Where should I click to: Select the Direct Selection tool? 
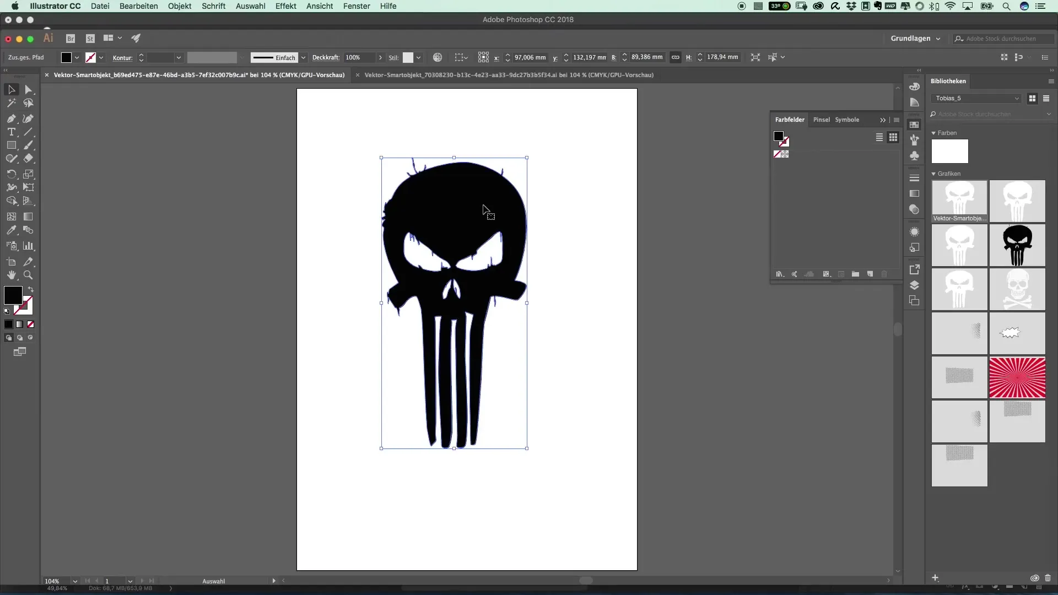(29, 90)
